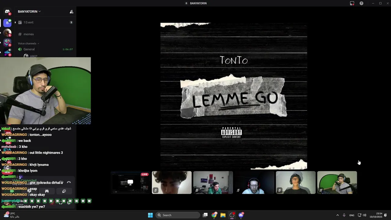Toggle the muted microphone icon in user panel
The width and height of the screenshot is (391, 220).
tap(53, 203)
